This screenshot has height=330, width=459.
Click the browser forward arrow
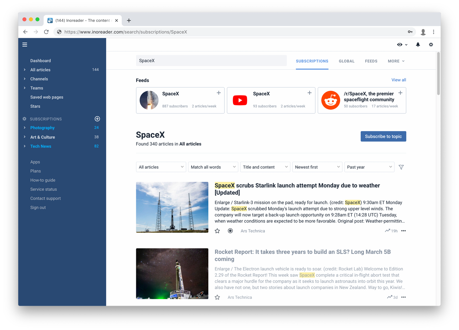(36, 32)
